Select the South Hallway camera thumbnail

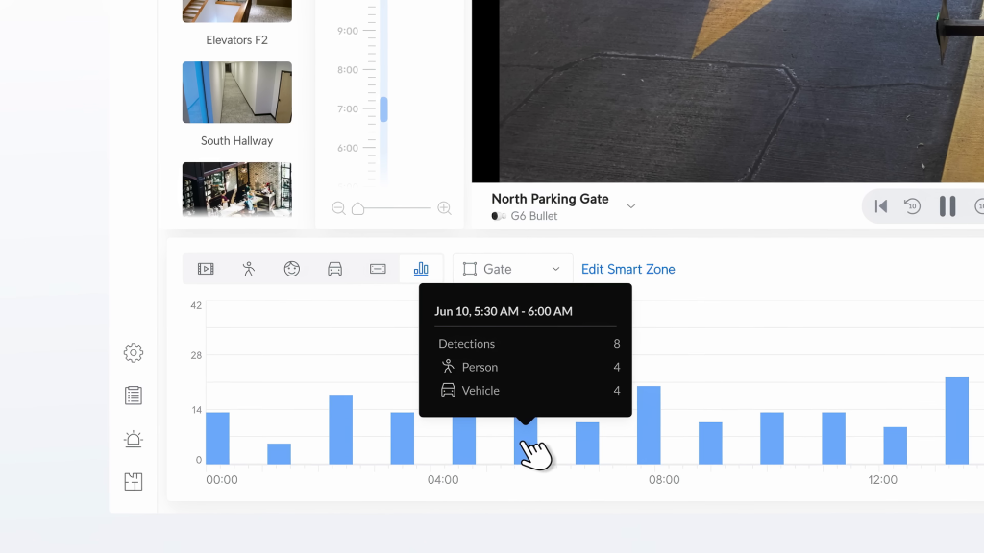[x=236, y=93]
